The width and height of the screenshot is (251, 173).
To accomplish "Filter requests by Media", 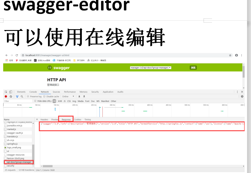I will [x=80, y=101].
